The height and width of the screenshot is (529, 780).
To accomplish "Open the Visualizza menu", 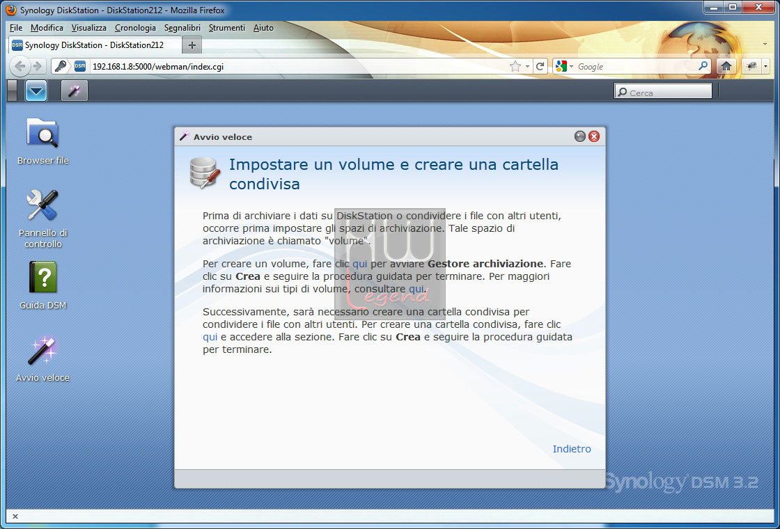I will pyautogui.click(x=89, y=28).
